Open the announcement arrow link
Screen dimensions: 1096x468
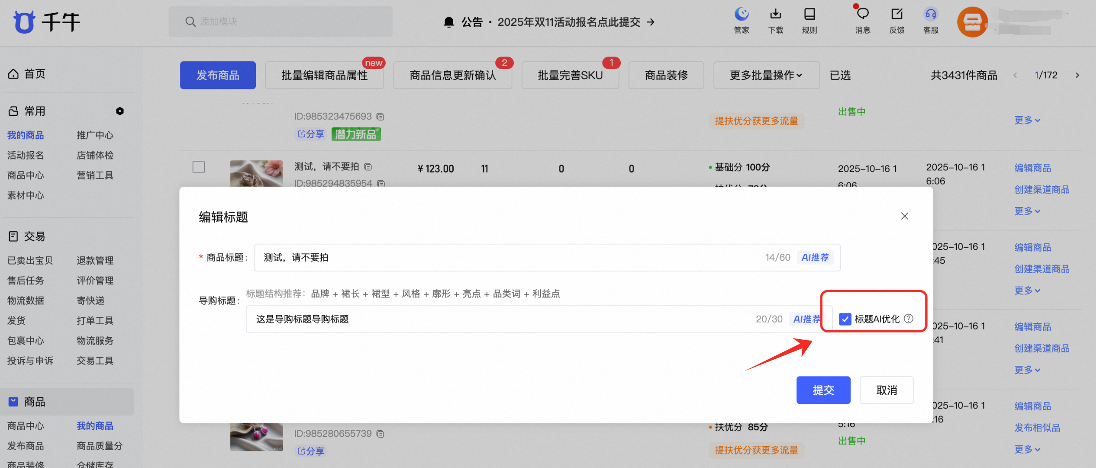[651, 22]
